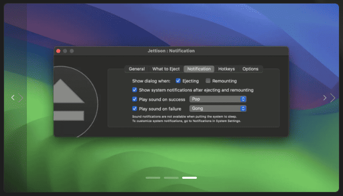Jump to second slide indicator bar
Screen dimensions: 343x196
(171, 178)
